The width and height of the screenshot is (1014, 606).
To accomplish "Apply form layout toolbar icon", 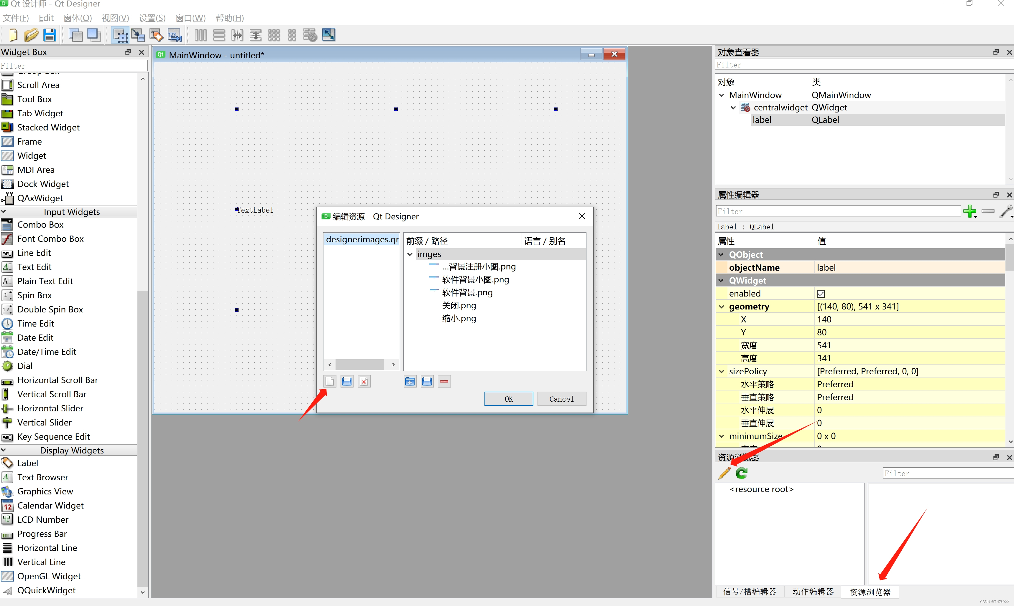I will point(292,35).
